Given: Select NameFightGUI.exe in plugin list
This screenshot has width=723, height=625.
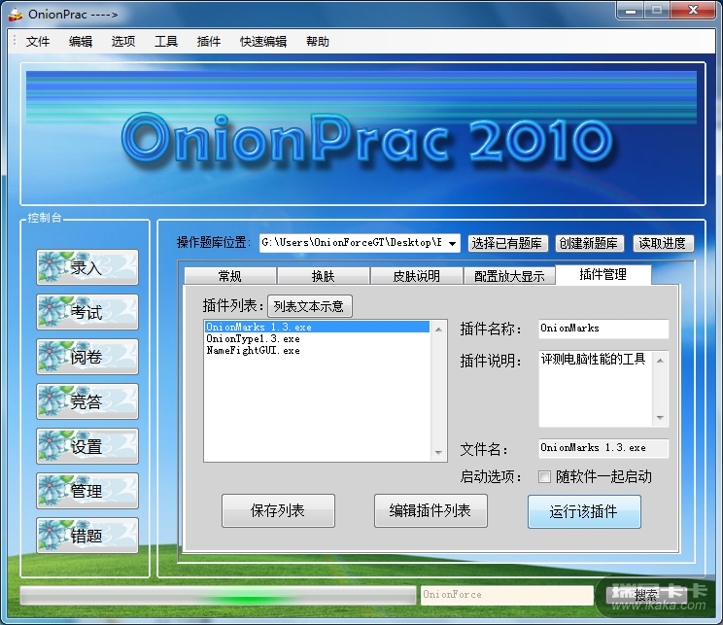Looking at the screenshot, I should point(317,351).
